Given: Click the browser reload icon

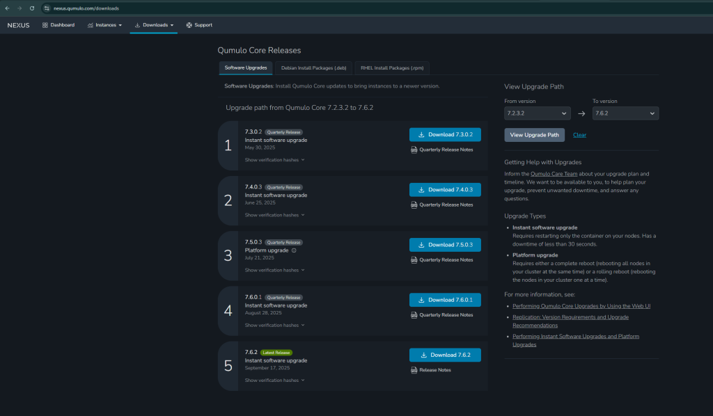Looking at the screenshot, I should tap(32, 8).
